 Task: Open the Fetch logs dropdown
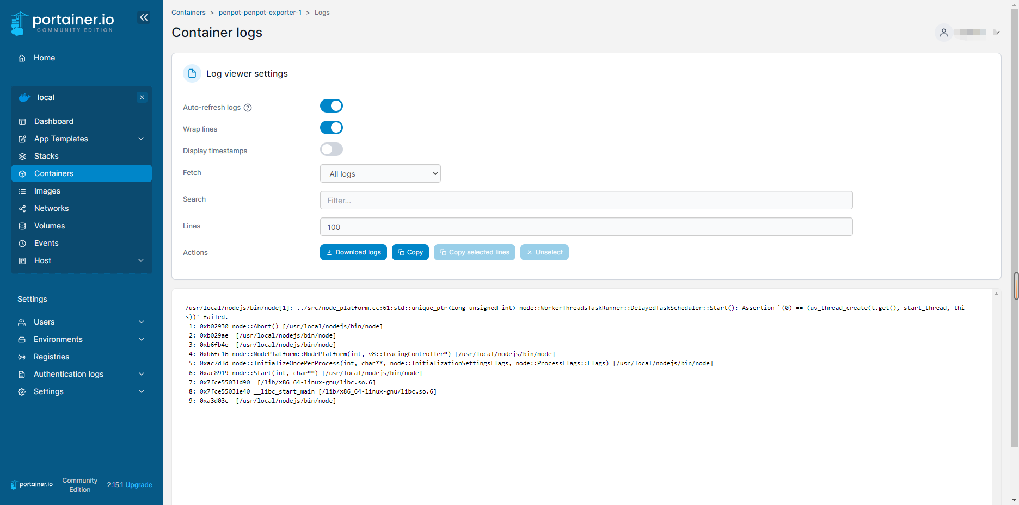click(380, 173)
